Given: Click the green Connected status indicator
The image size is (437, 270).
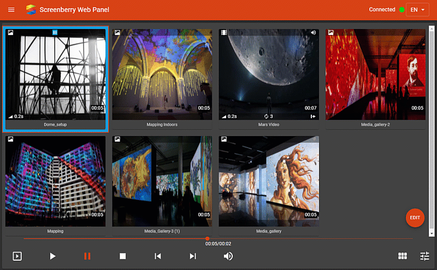Looking at the screenshot, I should coord(402,10).
